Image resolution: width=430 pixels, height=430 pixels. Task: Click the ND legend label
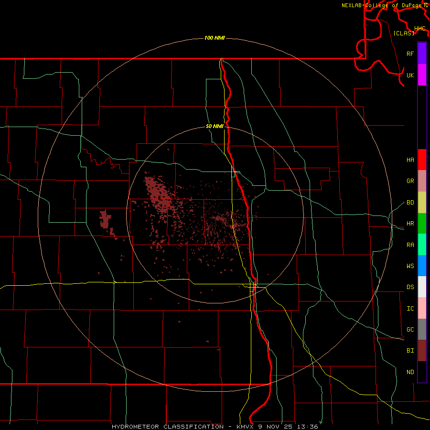click(410, 372)
